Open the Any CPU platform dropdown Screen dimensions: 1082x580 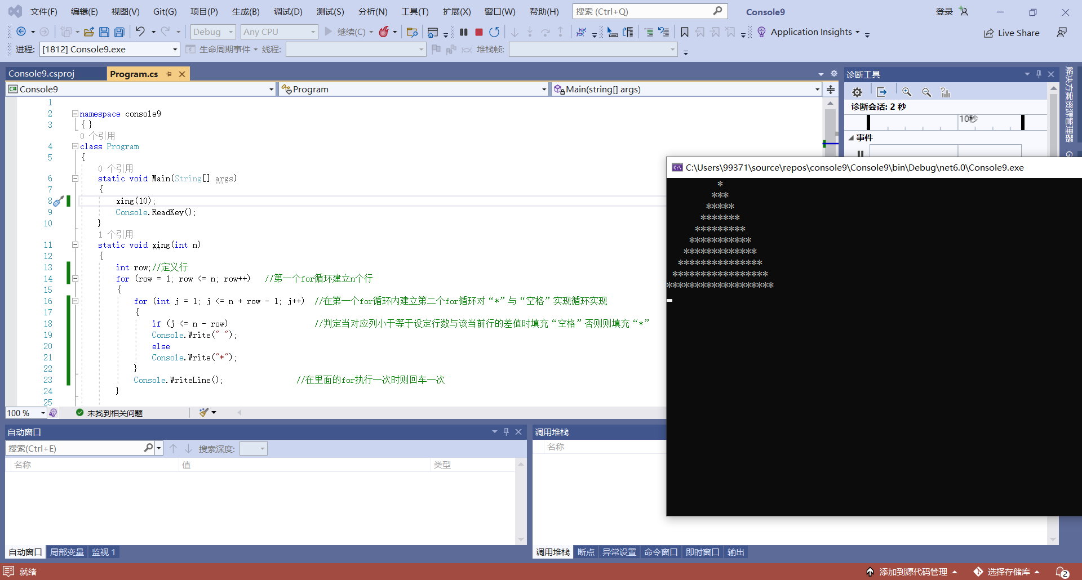(x=280, y=32)
